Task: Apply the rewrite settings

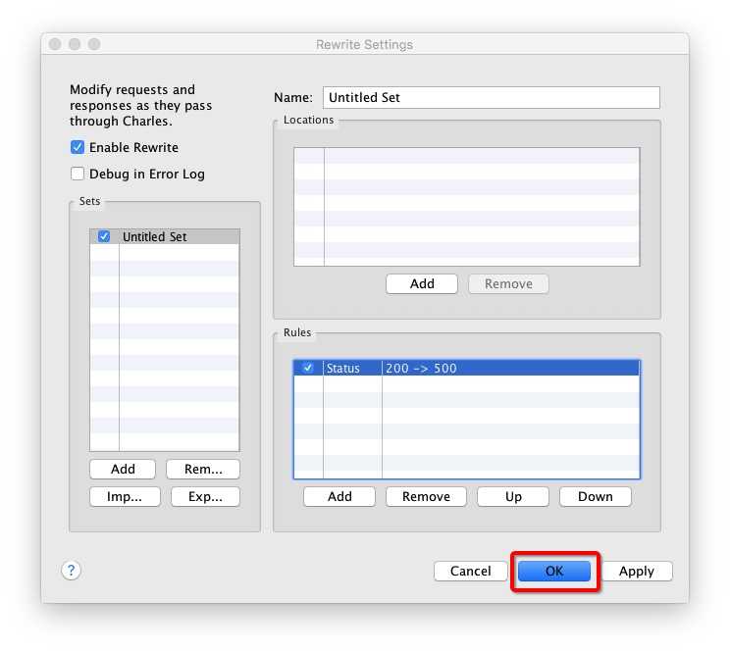Action: point(637,571)
